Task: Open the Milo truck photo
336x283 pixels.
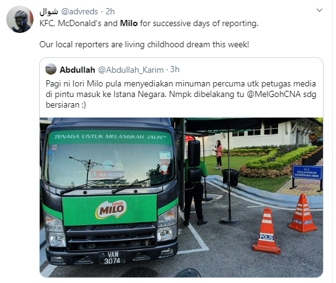Action: [181, 197]
